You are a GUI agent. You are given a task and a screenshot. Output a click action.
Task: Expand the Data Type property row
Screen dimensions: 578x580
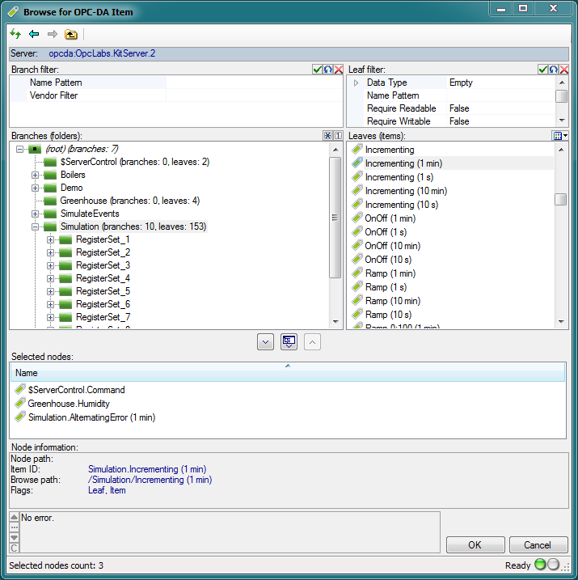tap(356, 83)
